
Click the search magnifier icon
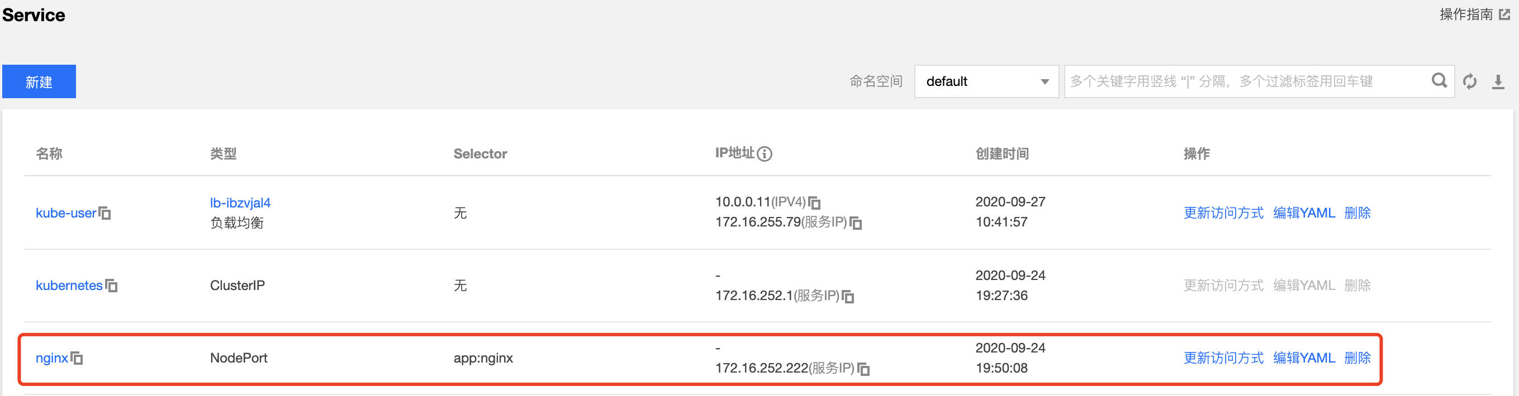pos(1440,81)
